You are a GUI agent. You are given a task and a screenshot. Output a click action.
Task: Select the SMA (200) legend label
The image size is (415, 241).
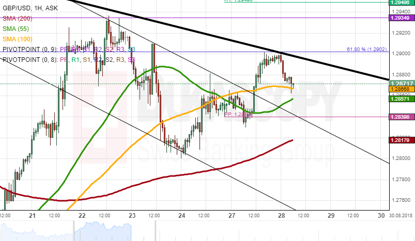click(18, 19)
